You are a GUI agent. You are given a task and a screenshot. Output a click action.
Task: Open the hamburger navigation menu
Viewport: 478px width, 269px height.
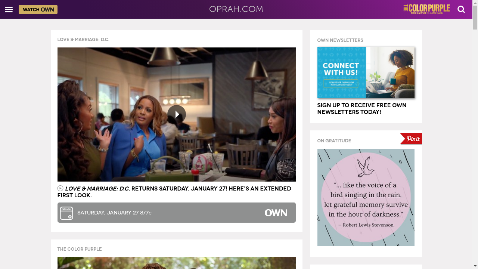click(9, 10)
